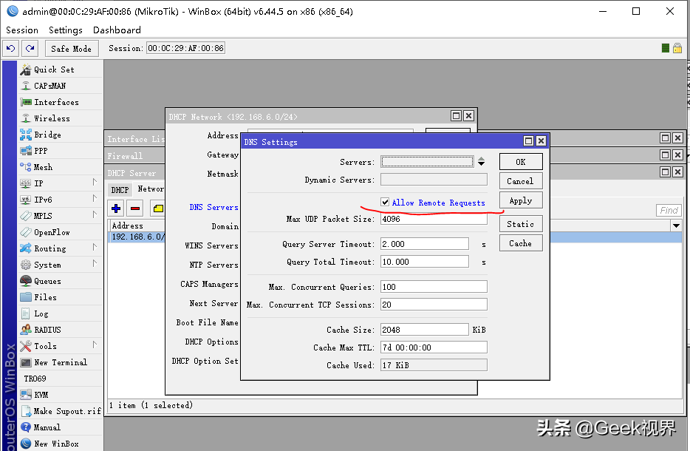Click the undo arrow icon in toolbar
Image resolution: width=690 pixels, height=451 pixels.
[10, 49]
